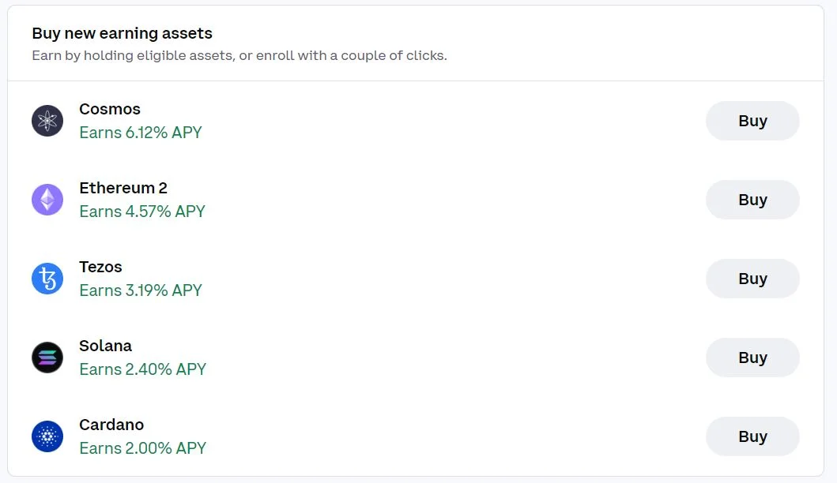Viewport: 837px width, 483px height.
Task: Choose the Cardano asset name
Action: coord(111,425)
